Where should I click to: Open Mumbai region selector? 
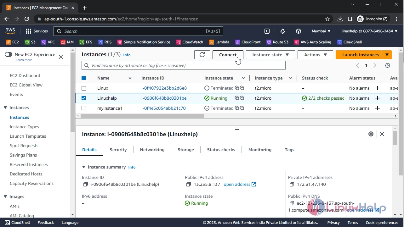click(321, 31)
